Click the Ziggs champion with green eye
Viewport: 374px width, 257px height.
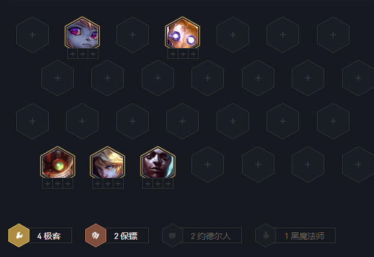click(x=58, y=163)
